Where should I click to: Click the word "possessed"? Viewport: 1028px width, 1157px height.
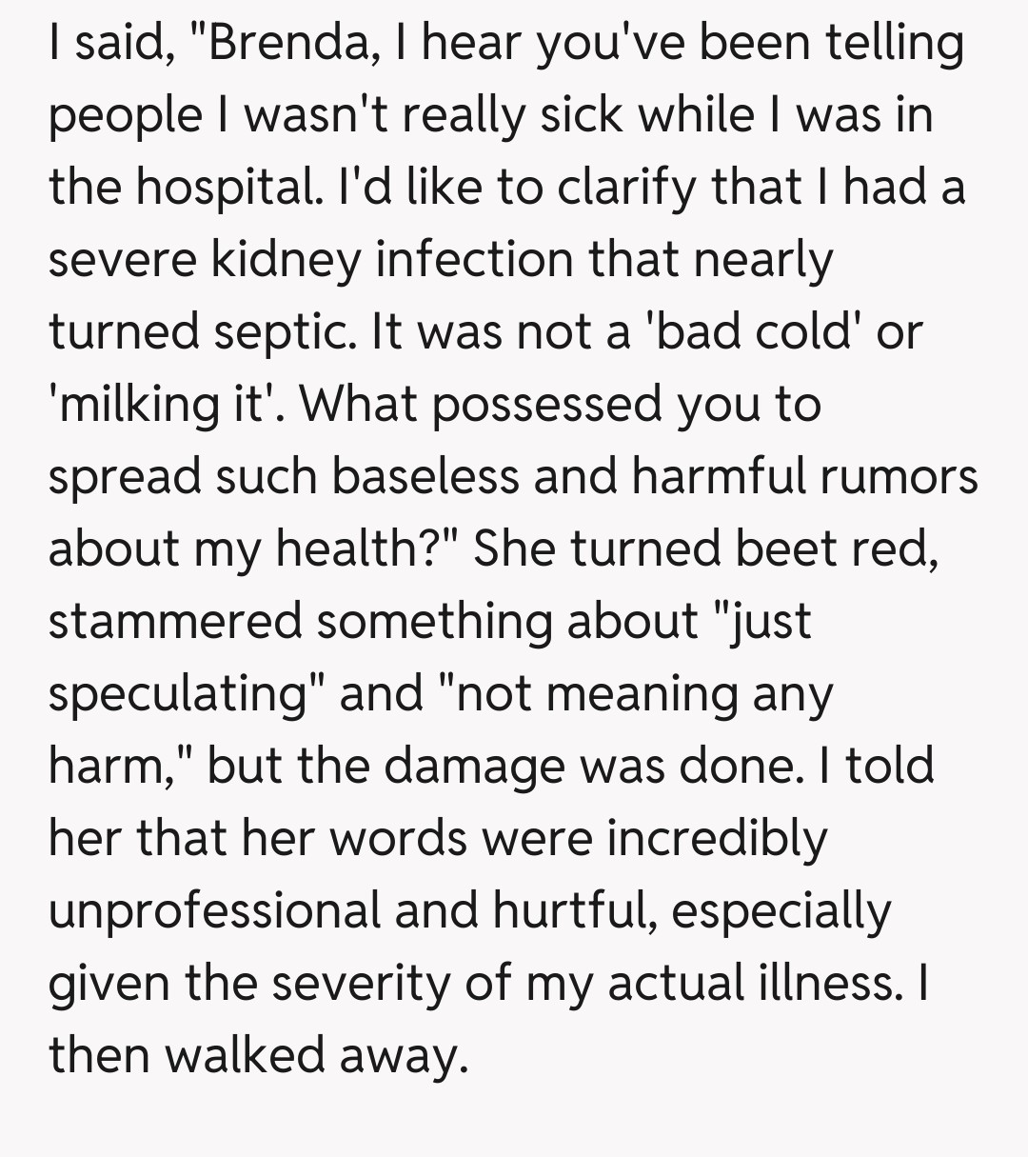549,405
